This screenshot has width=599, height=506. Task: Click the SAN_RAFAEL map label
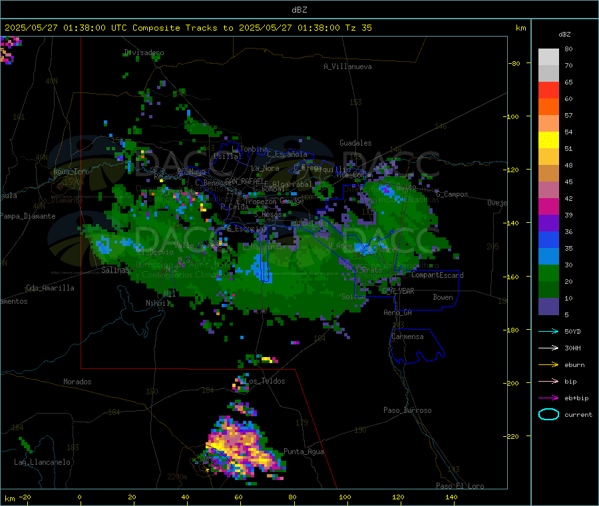244,181
